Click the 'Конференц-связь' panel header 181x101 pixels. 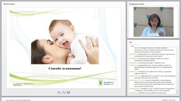click(x=136, y=4)
